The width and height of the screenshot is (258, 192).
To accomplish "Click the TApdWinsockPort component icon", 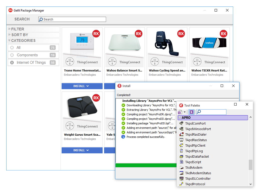I will coord(181,129).
